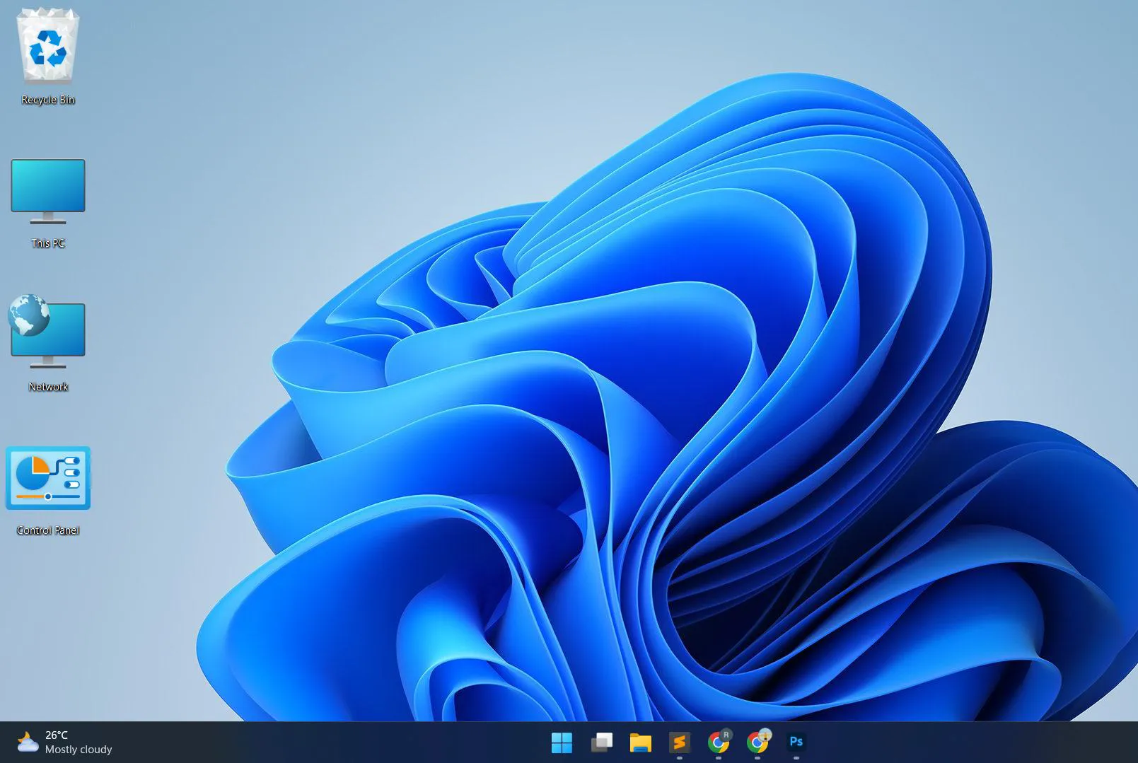The width and height of the screenshot is (1138, 763).
Task: Launch Control Panel from the desktop
Action: point(47,479)
